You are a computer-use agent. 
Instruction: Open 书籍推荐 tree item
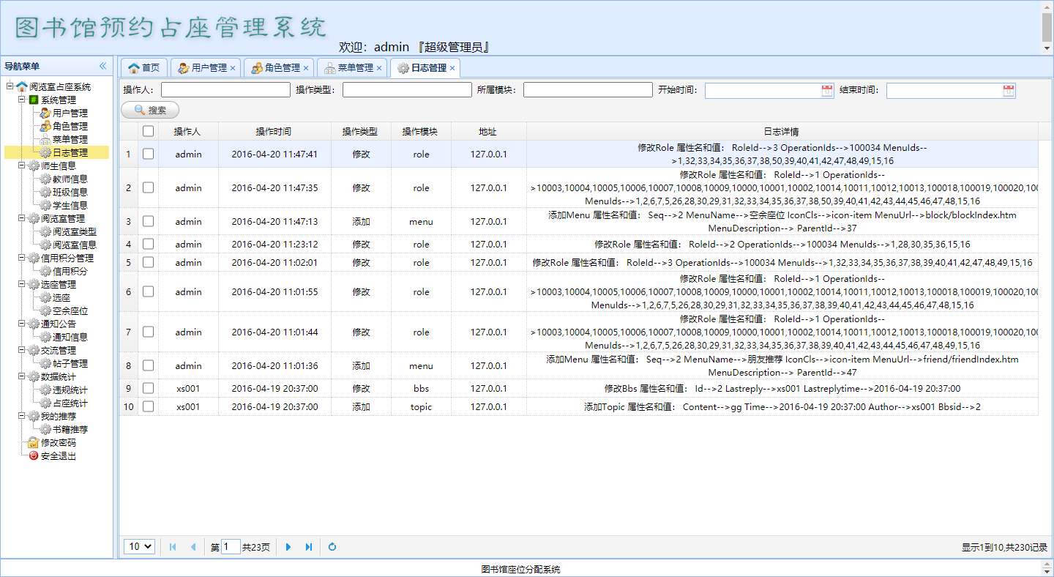pyautogui.click(x=70, y=430)
